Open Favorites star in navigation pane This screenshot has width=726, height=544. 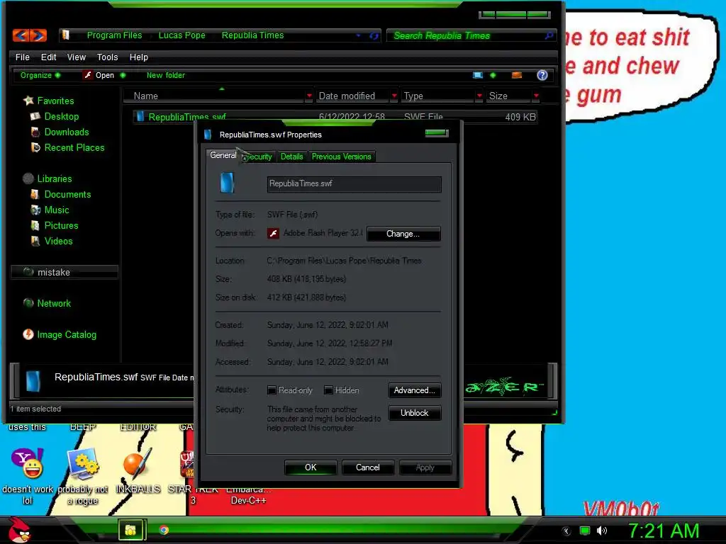coord(28,101)
